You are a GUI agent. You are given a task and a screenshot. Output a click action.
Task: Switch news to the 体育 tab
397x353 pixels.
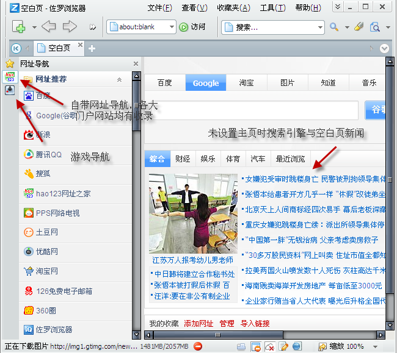233,159
